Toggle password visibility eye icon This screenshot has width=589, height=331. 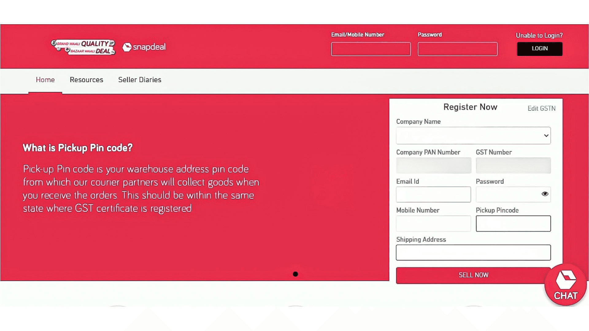pos(545,194)
